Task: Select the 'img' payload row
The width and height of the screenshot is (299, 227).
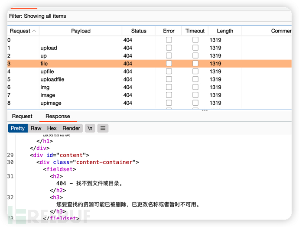Action: coord(149,87)
